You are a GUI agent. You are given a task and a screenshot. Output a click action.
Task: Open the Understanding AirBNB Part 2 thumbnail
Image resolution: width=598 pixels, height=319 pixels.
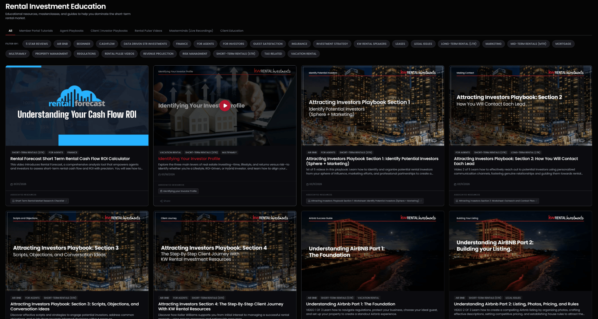(x=521, y=251)
